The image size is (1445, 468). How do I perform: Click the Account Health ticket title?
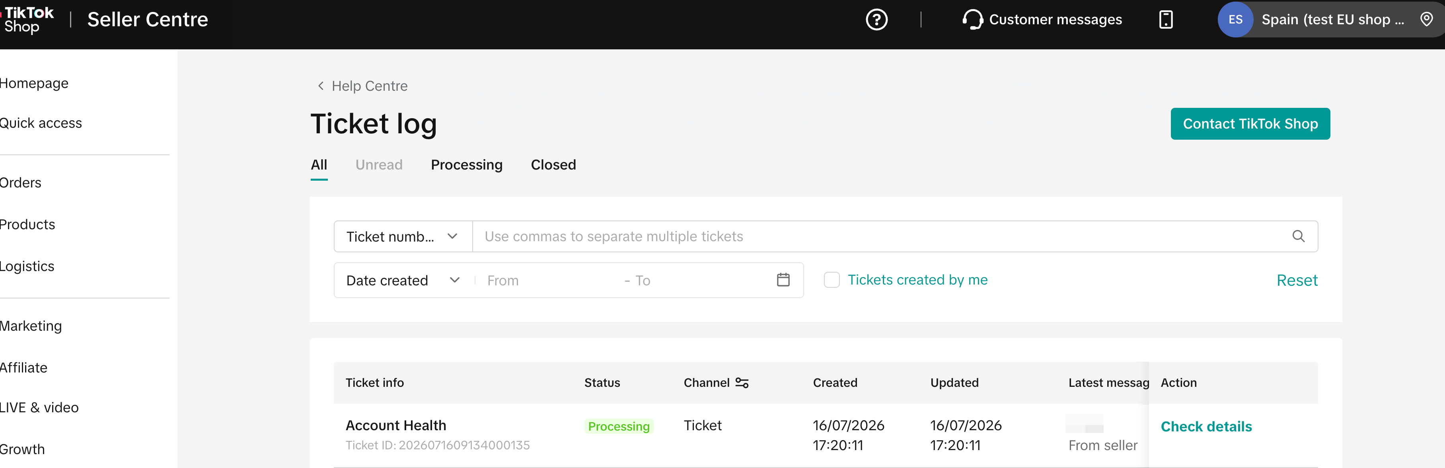395,425
